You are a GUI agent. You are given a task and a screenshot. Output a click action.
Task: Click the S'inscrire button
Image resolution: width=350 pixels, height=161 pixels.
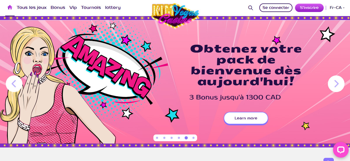(309, 8)
